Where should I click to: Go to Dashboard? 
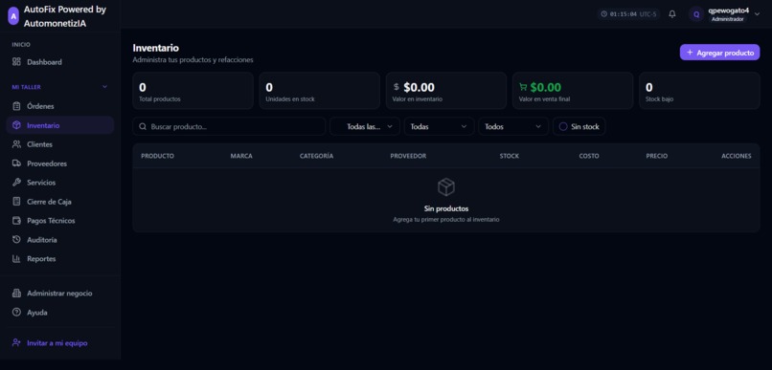60,62
